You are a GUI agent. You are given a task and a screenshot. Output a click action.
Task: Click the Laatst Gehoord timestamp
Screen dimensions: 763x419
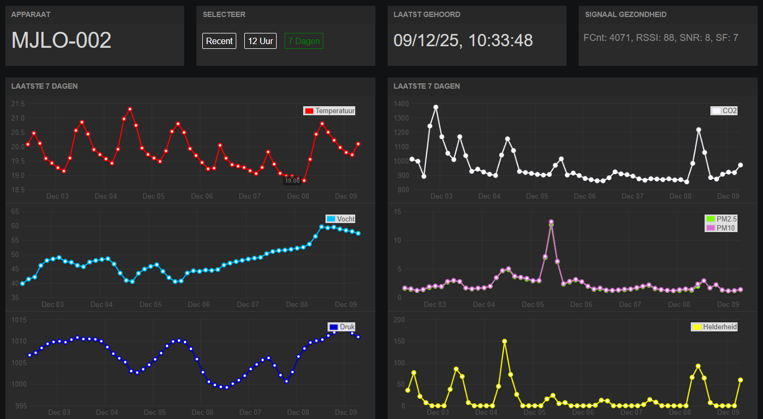point(463,40)
